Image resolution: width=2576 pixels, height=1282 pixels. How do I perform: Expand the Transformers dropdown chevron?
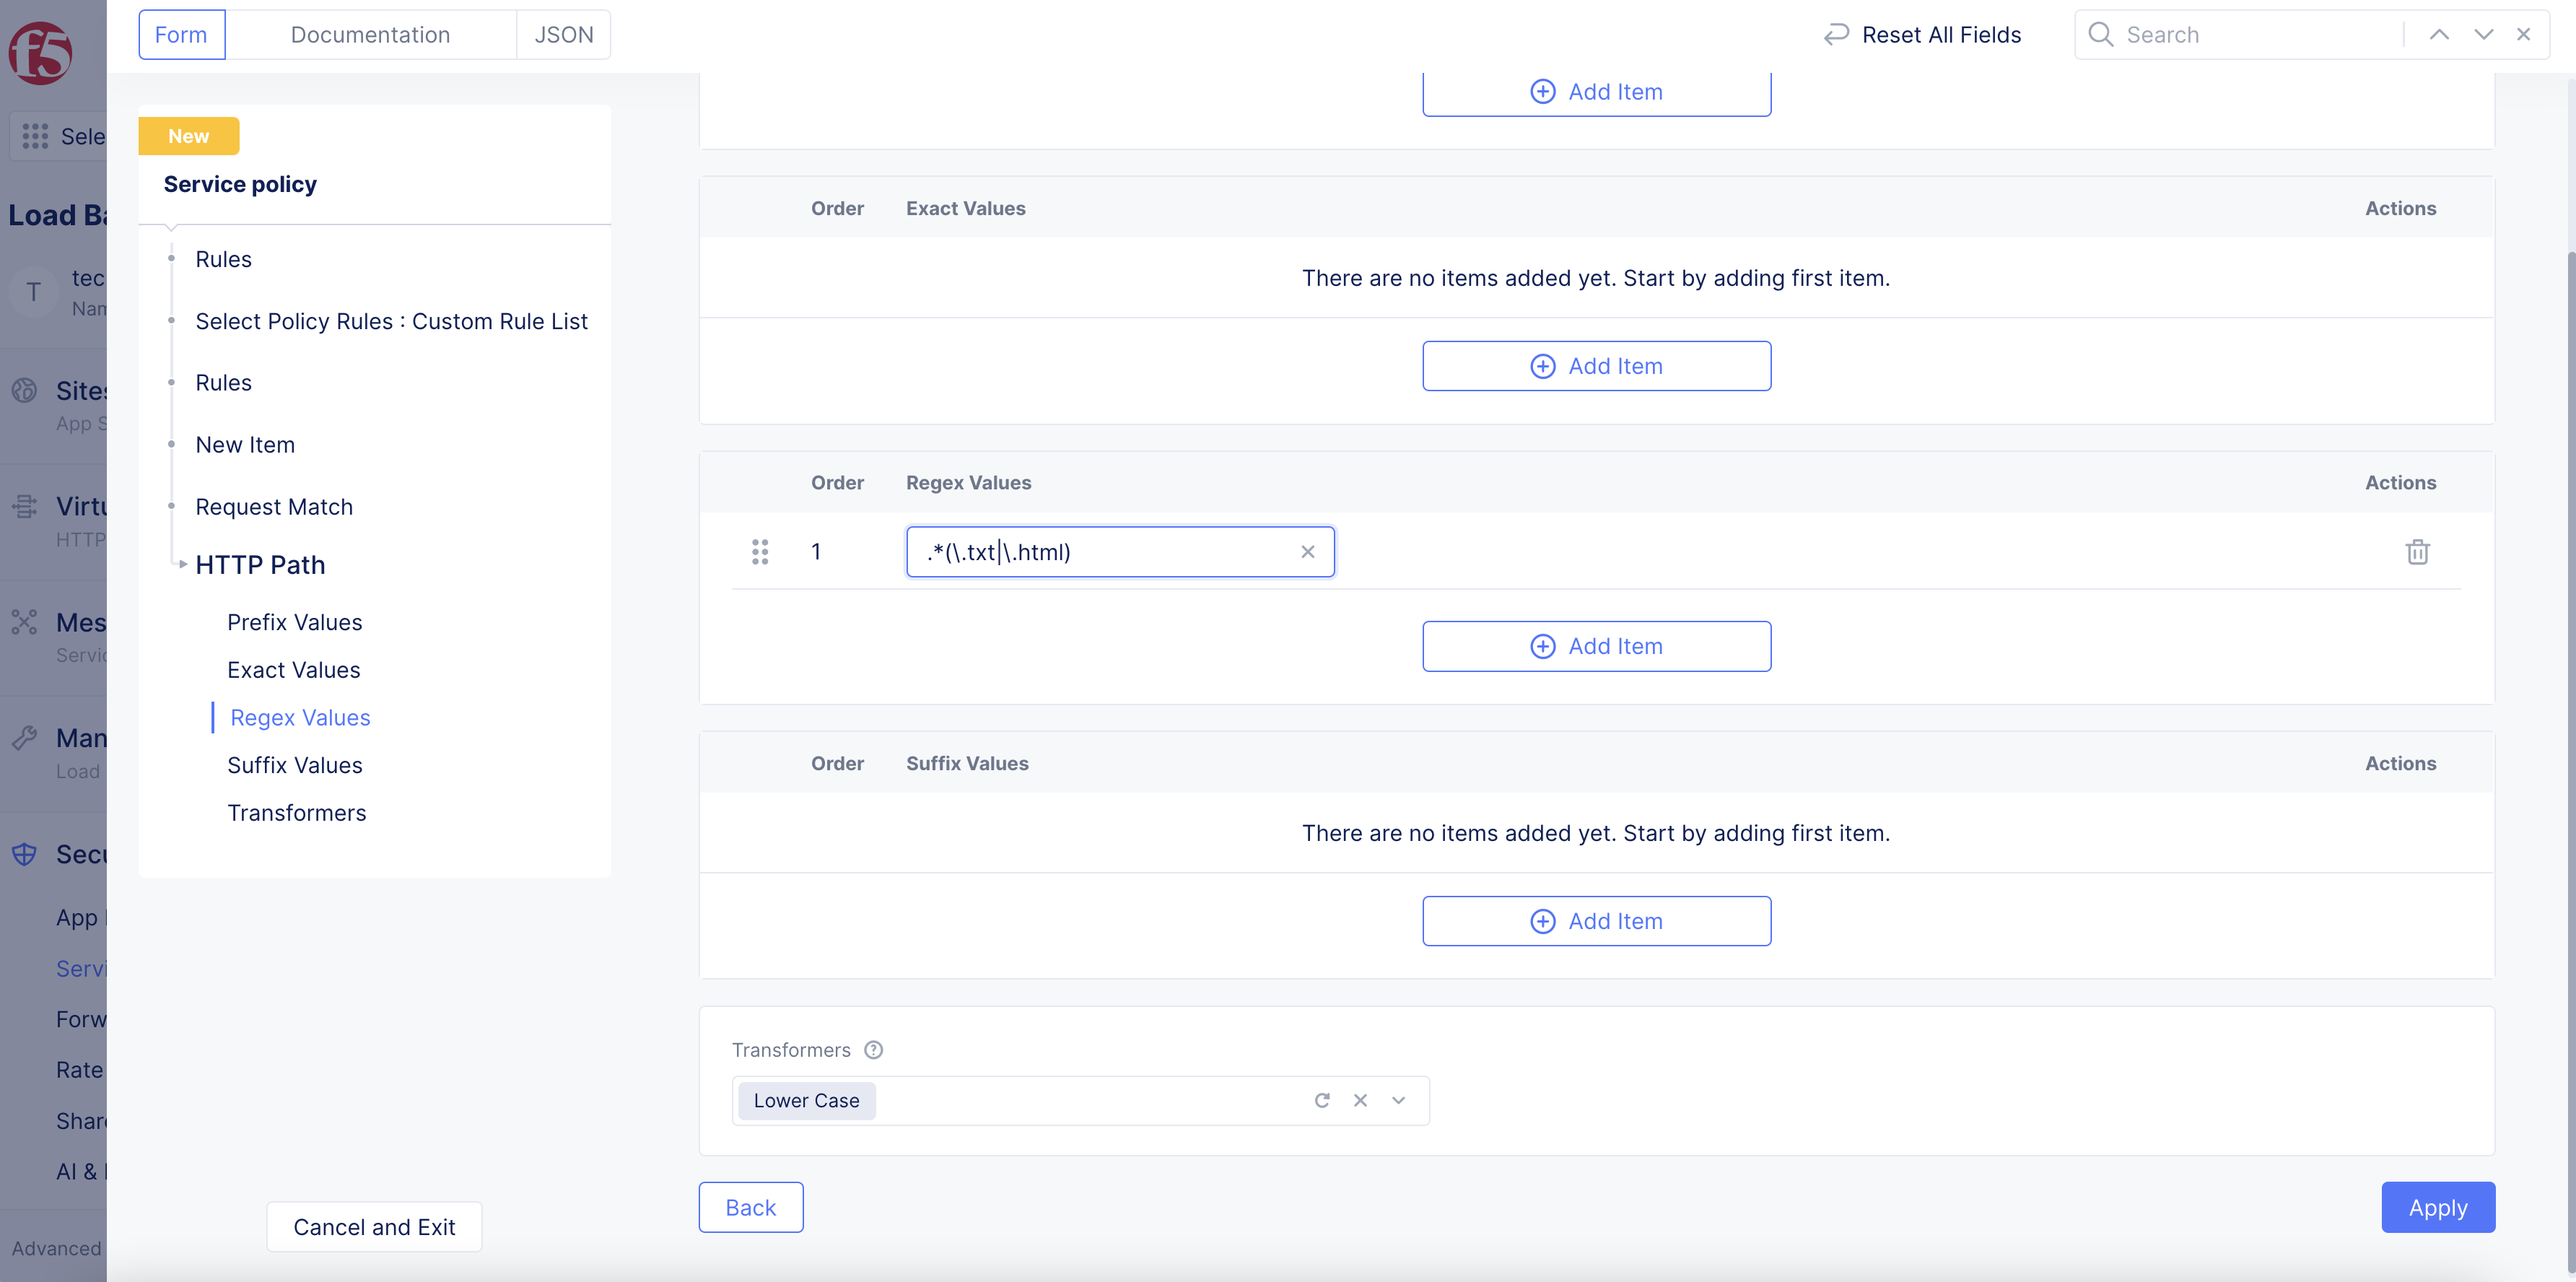click(x=1398, y=1101)
